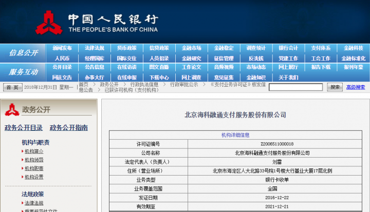Open the 在线访谈 page
The height and width of the screenshot is (212, 370).
click(x=127, y=67)
